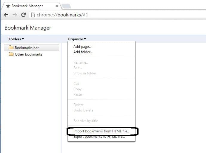Choose Reorder by title menu entry
The height and width of the screenshot is (153, 206).
85,121
